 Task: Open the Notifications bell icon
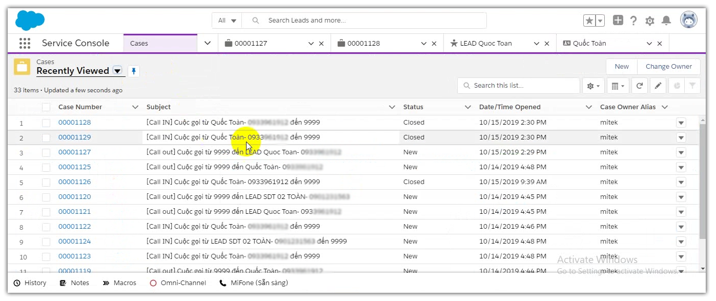[x=666, y=21]
